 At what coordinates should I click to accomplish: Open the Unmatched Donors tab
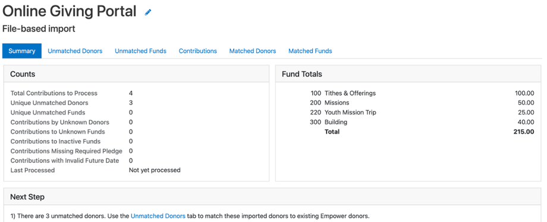tap(75, 51)
